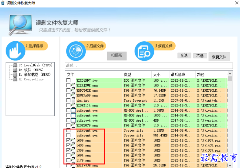This screenshot has height=168, width=240.
Task: Click osfmount.com row sized 1.09MB
Action: [147, 110]
